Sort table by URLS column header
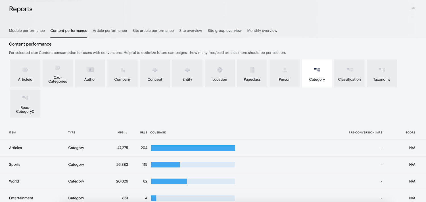The image size is (426, 202). coord(144,133)
